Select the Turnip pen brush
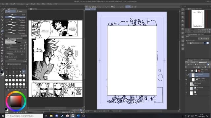 click(x=15, y=23)
